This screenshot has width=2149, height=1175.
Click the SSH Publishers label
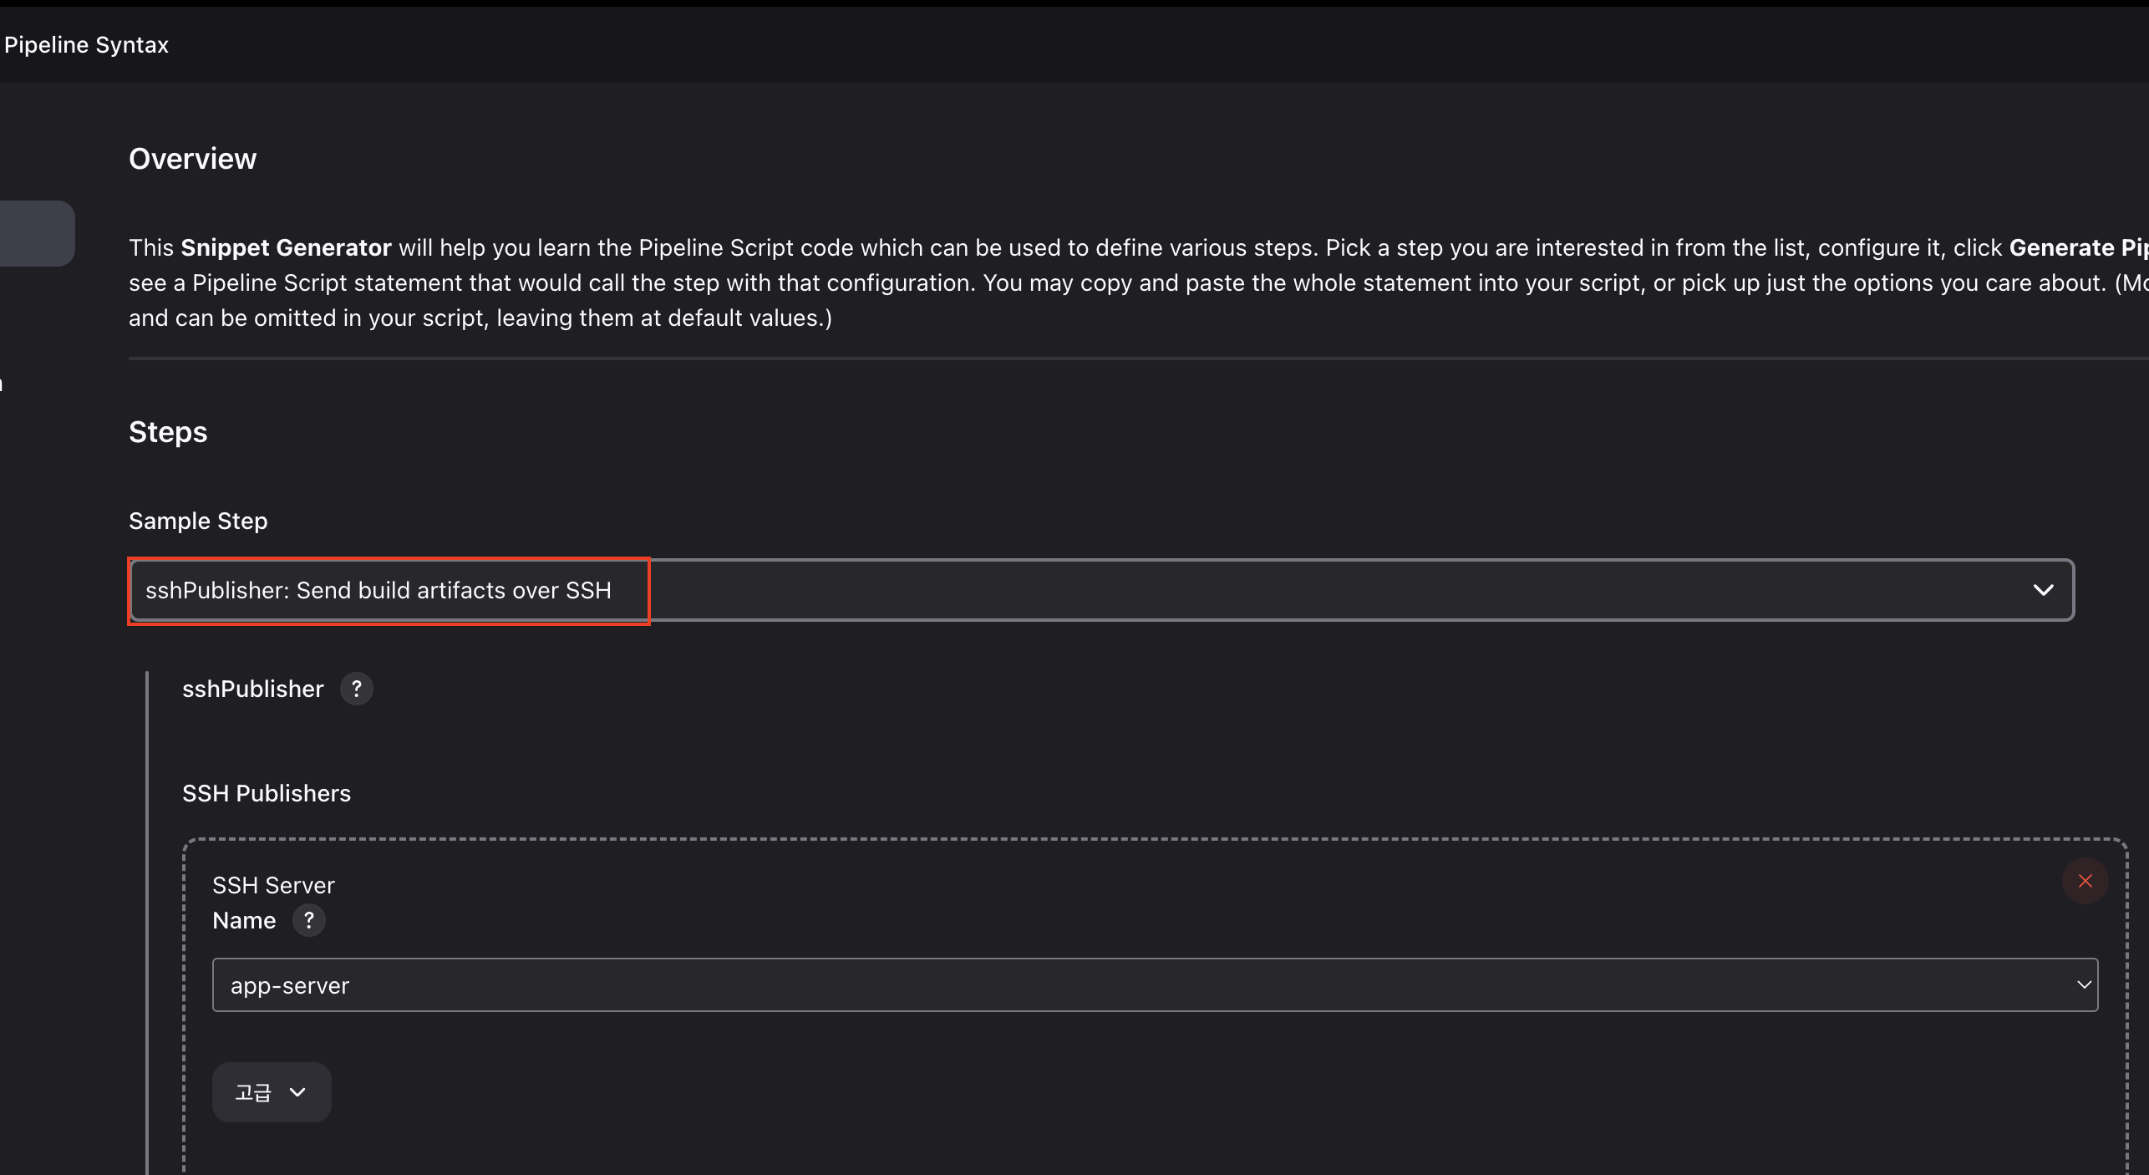click(267, 793)
